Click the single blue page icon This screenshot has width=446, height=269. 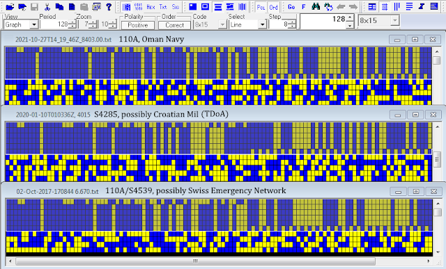click(72, 6)
